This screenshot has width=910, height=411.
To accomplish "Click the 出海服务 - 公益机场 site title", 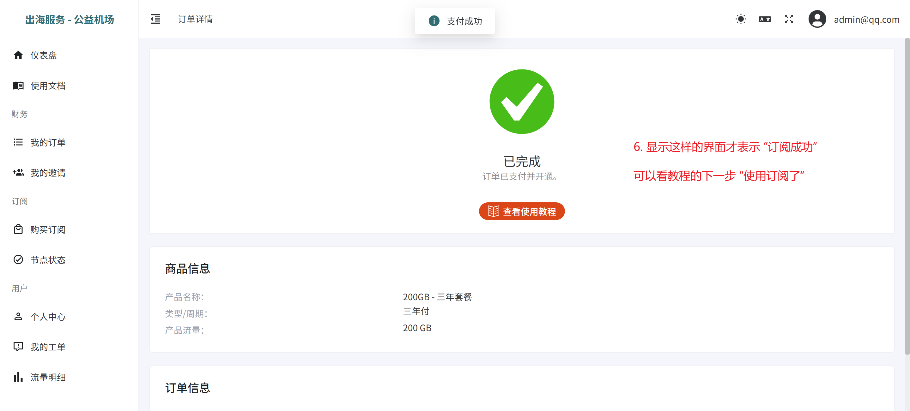I will click(70, 20).
